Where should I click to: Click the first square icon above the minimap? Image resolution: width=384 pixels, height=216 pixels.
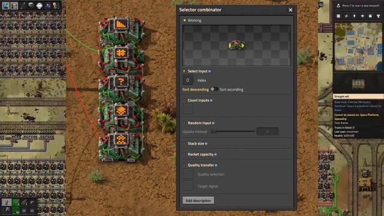[338, 16]
